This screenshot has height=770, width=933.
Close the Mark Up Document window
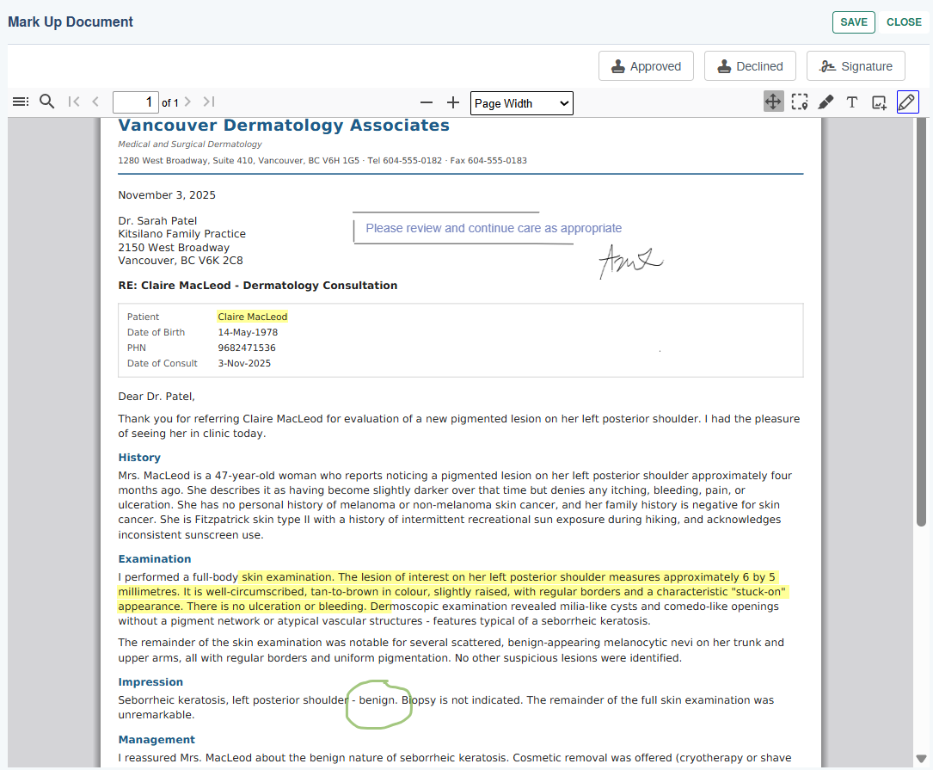point(904,22)
